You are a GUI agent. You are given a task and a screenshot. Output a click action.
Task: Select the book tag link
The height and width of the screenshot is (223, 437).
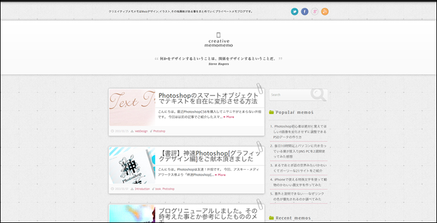click(158, 189)
